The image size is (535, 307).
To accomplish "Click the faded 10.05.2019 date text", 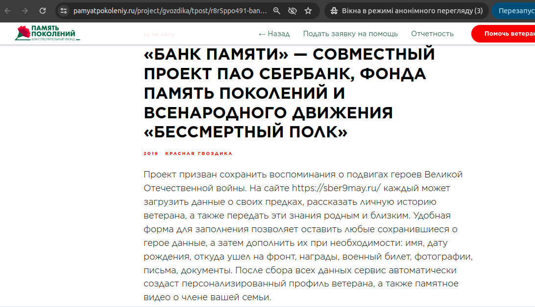I will pyautogui.click(x=159, y=35).
